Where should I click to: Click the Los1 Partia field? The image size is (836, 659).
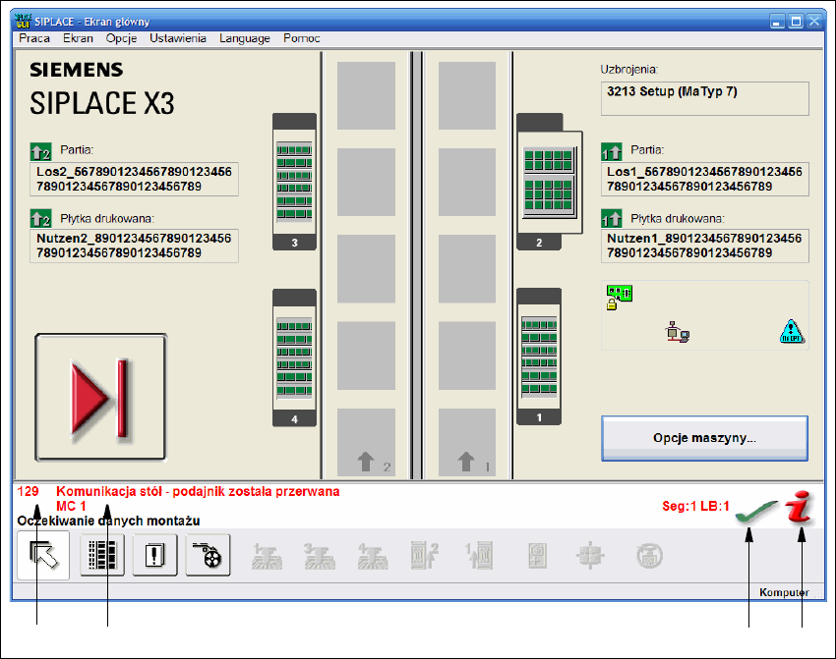pos(705,180)
